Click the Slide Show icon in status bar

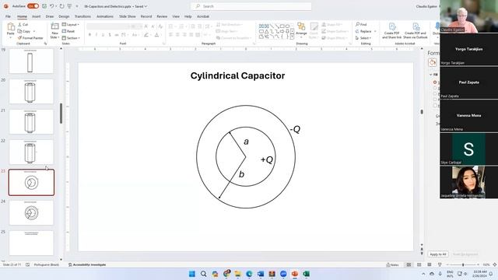tap(440, 264)
